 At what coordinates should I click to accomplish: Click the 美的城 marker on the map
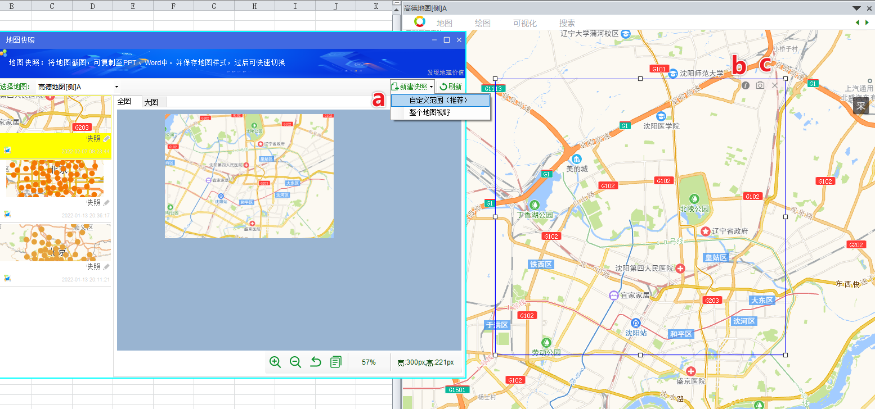coord(577,158)
